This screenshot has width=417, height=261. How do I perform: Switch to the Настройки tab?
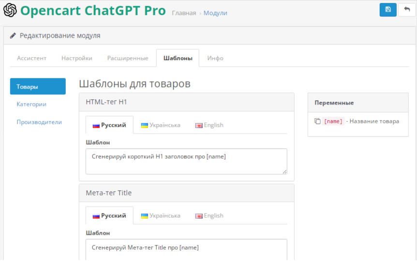[77, 58]
